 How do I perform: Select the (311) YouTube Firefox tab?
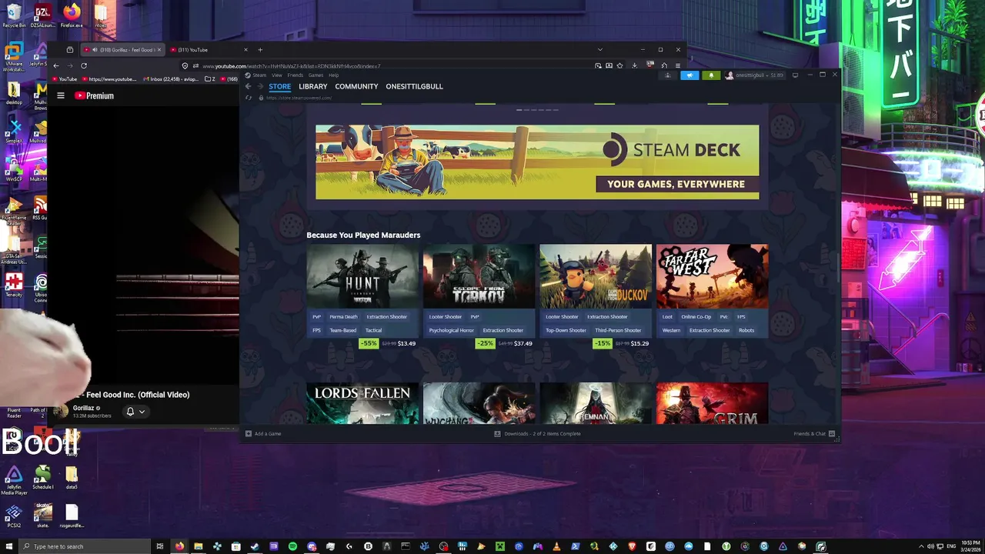pos(208,50)
